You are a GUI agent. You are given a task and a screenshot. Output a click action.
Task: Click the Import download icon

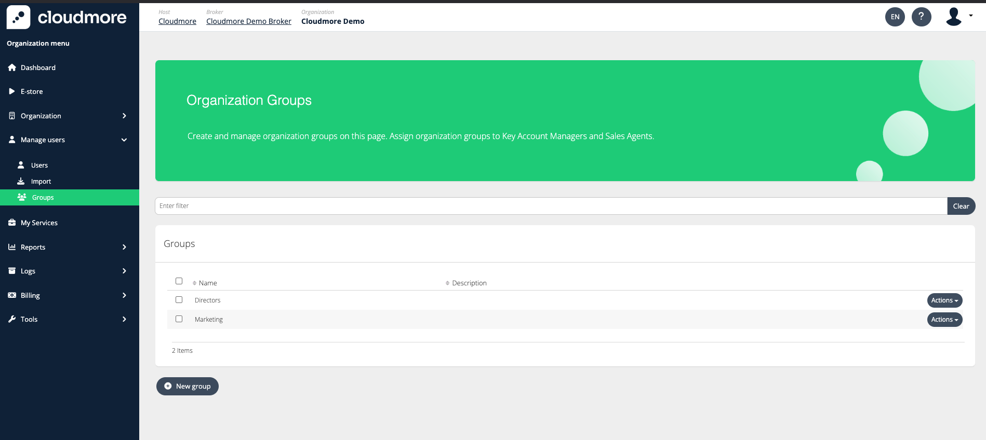(x=21, y=181)
